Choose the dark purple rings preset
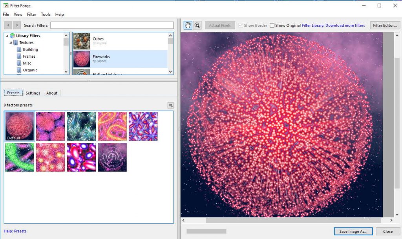The height and width of the screenshot is (239, 402). tap(112, 157)
